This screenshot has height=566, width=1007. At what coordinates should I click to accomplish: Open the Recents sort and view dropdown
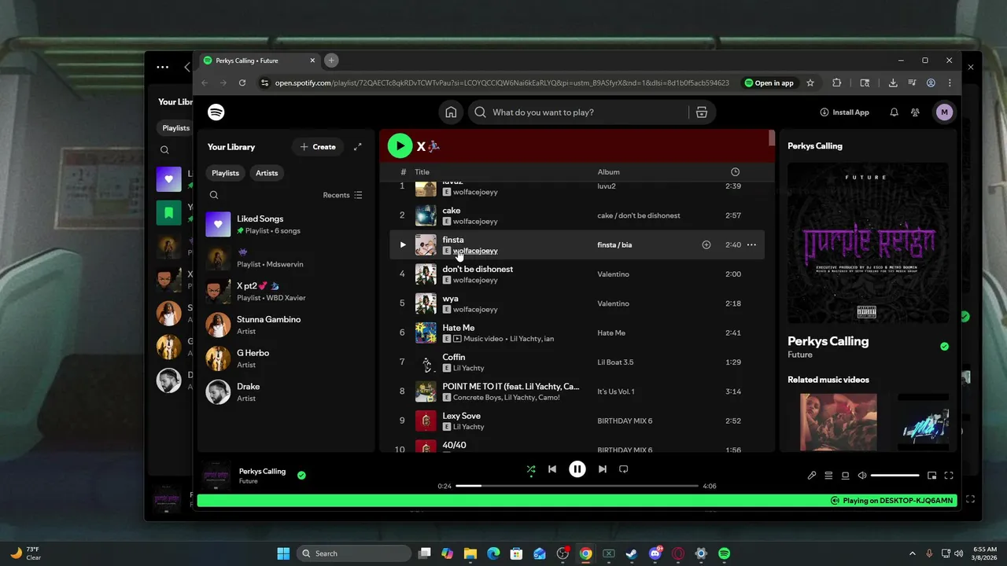[343, 195]
